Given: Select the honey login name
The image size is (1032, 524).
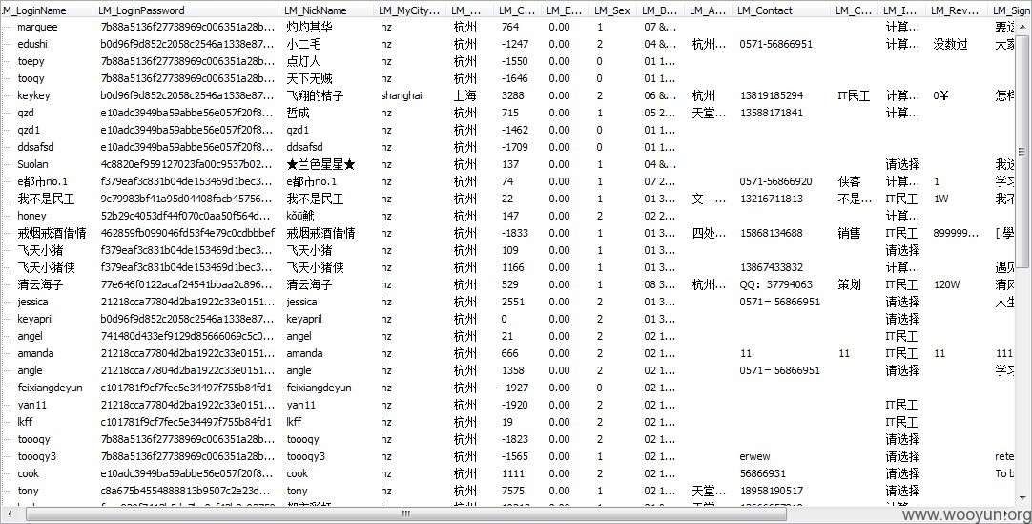Looking at the screenshot, I should 31,216.
